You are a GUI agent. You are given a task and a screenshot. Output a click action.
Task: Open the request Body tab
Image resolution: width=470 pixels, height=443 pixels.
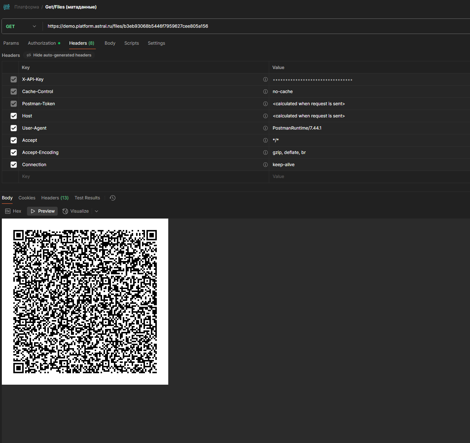[110, 43]
